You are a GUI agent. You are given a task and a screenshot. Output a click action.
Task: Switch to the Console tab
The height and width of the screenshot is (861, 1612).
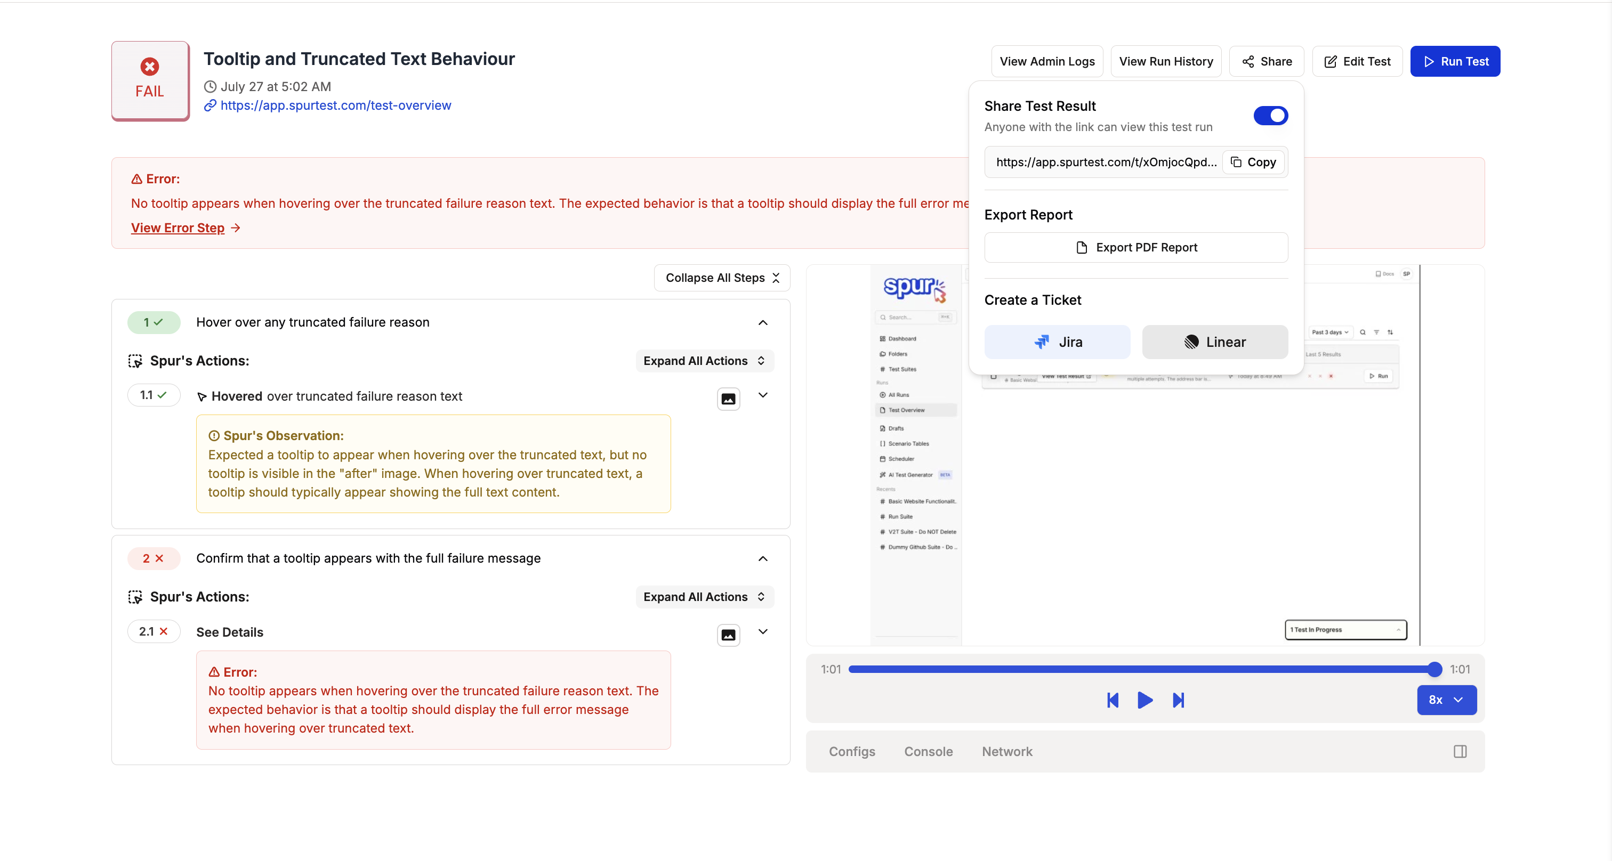pos(928,752)
